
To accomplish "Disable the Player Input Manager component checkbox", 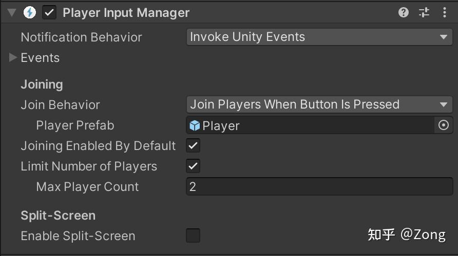I will click(x=50, y=13).
